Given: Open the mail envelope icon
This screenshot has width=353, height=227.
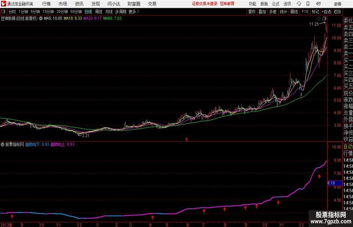Looking at the screenshot, I should click(x=318, y=4).
